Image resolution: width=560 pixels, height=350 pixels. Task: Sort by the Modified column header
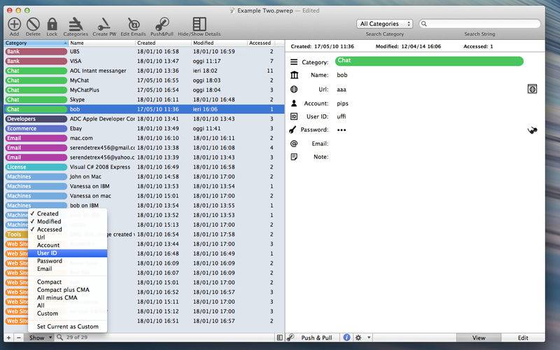click(x=219, y=43)
